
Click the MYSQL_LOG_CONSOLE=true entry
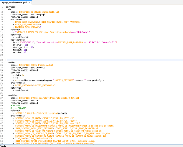point(28,25)
